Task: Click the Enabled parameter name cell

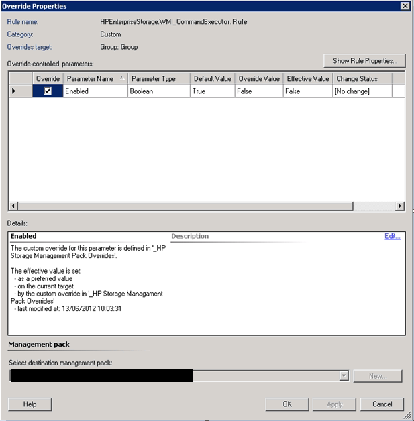Action: [x=95, y=91]
